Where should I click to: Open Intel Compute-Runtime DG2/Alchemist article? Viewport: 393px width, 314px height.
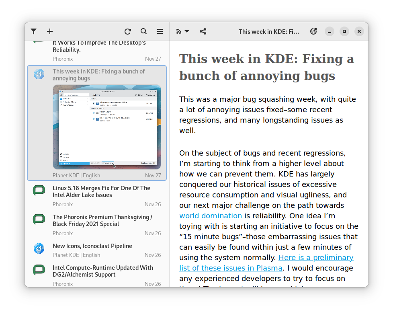click(x=103, y=271)
